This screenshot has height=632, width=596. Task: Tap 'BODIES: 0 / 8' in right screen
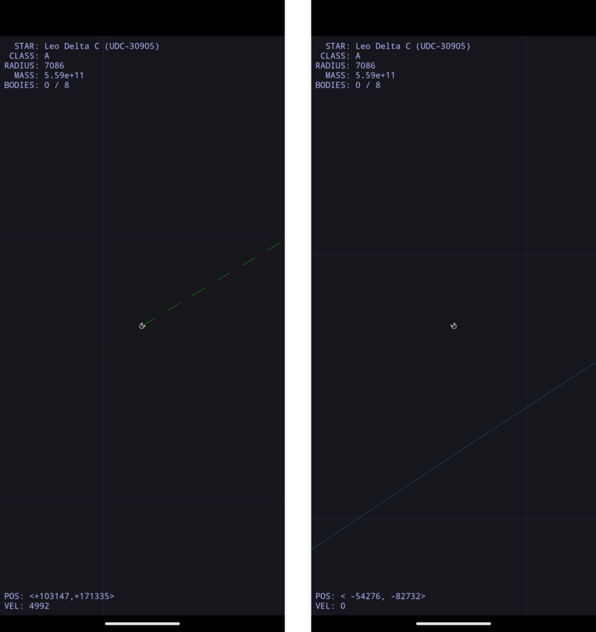[x=348, y=85]
